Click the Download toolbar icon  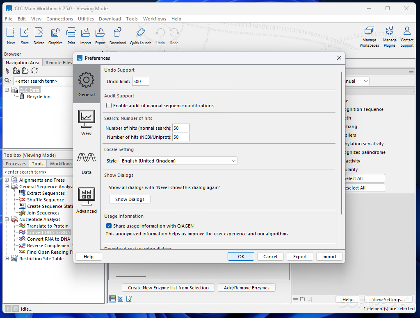click(x=117, y=33)
